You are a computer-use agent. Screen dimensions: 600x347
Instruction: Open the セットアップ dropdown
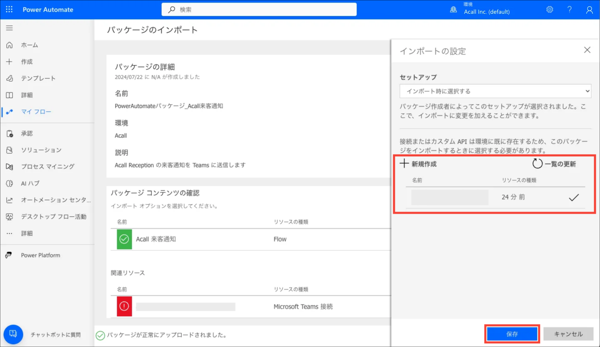click(x=495, y=91)
